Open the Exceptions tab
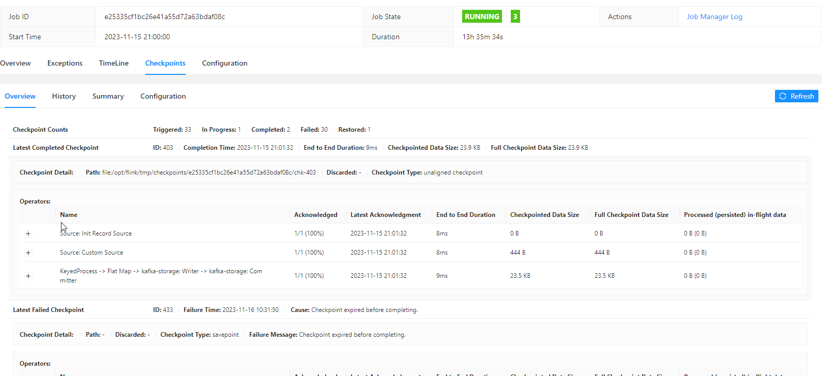 (65, 63)
